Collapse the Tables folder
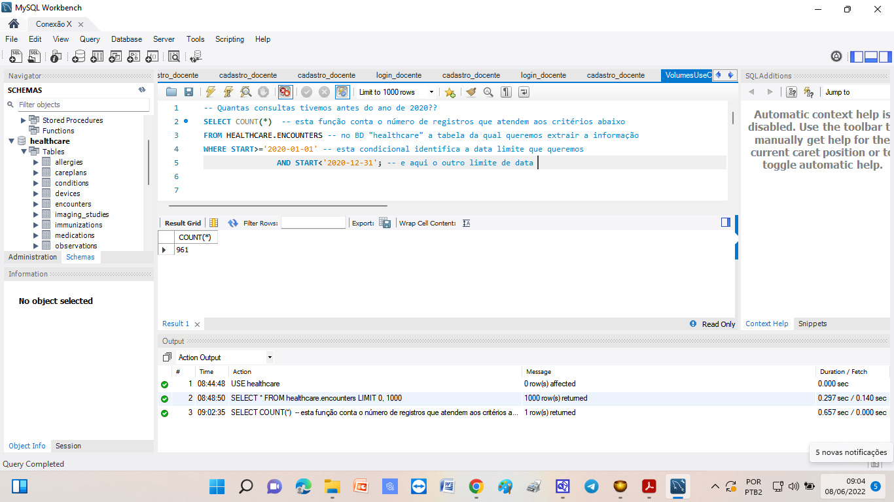 [x=24, y=152]
